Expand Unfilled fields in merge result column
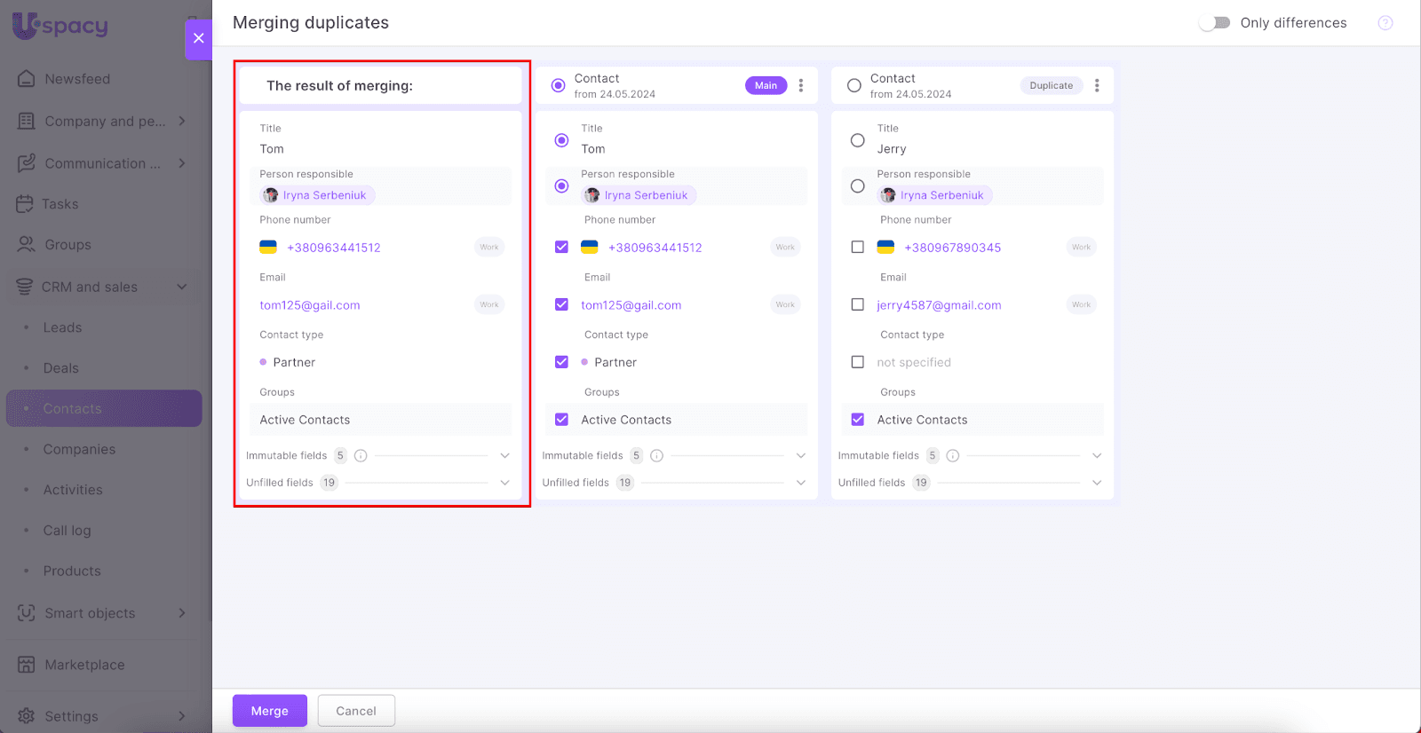This screenshot has height=733, width=1421. tap(504, 483)
